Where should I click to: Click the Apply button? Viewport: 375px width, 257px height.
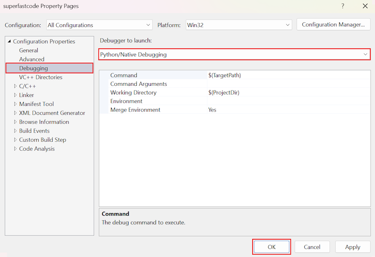point(353,247)
